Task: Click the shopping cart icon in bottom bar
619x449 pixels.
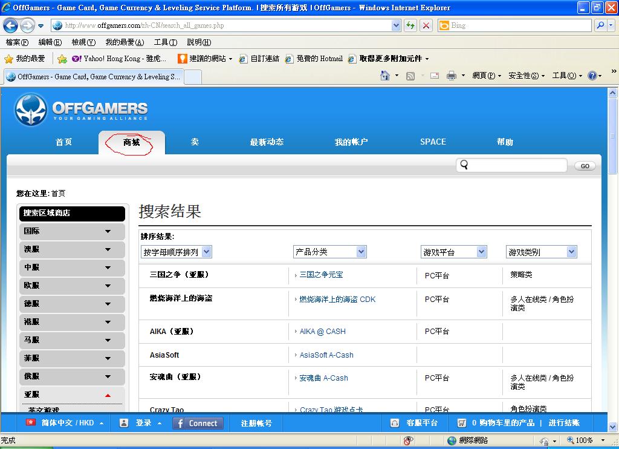Action: pos(461,423)
